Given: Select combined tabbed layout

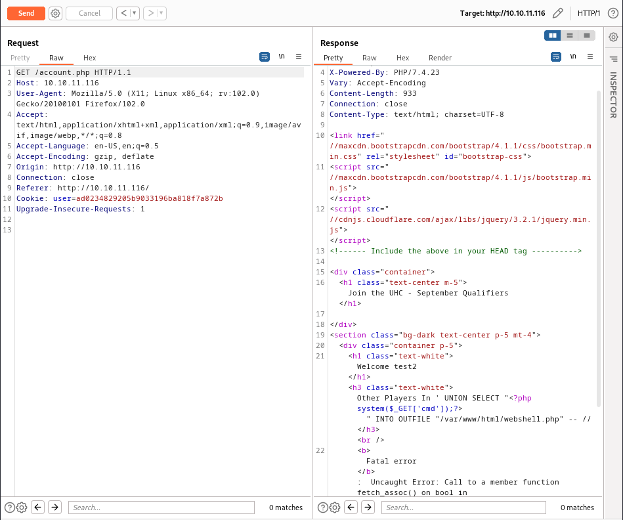Looking at the screenshot, I should (587, 35).
